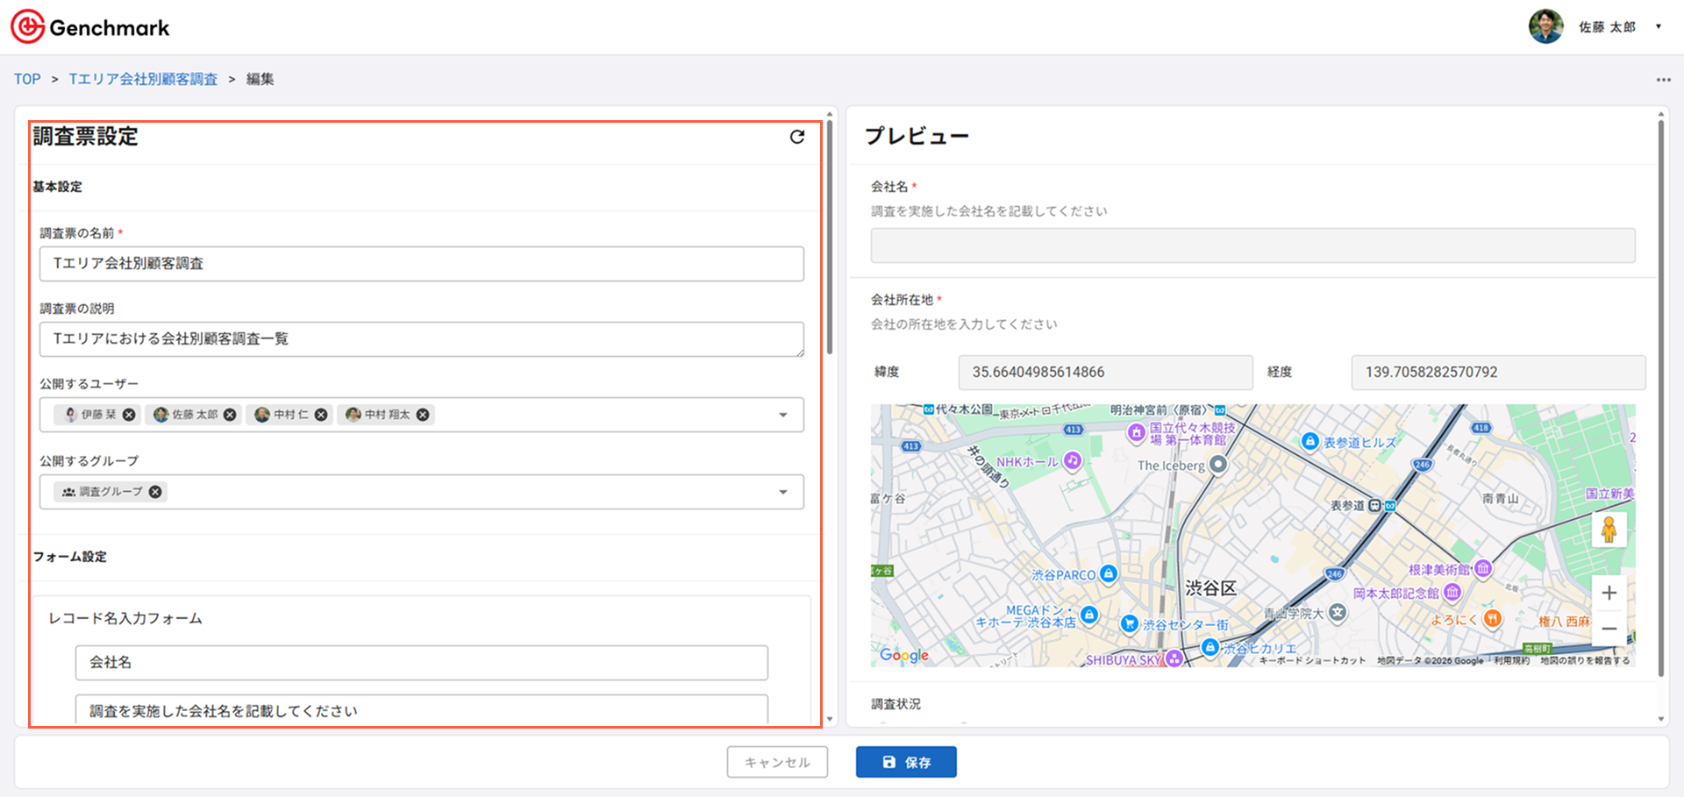Open Tエリア会社別顧客調査 breadcrumb link

[143, 79]
